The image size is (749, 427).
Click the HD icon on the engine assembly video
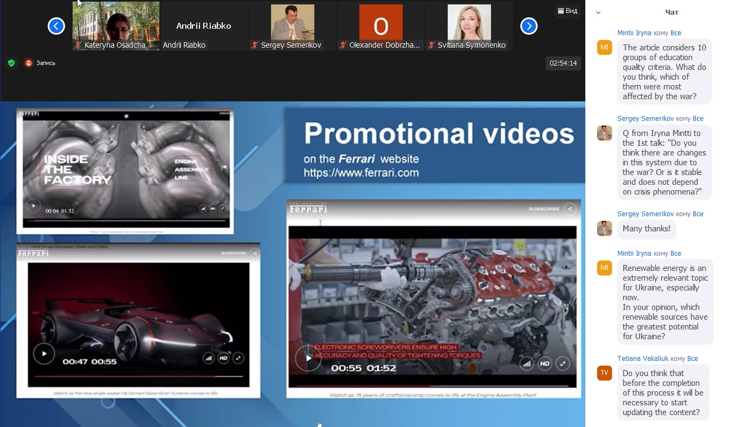545,364
